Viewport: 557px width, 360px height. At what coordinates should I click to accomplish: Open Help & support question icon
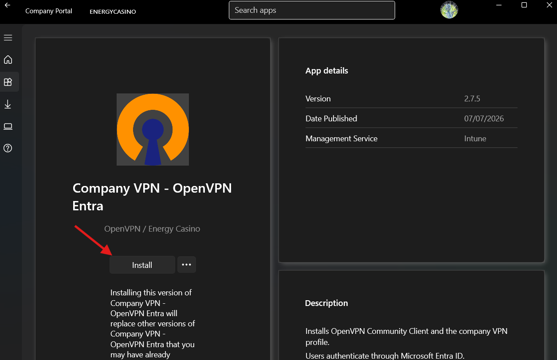[x=8, y=148]
